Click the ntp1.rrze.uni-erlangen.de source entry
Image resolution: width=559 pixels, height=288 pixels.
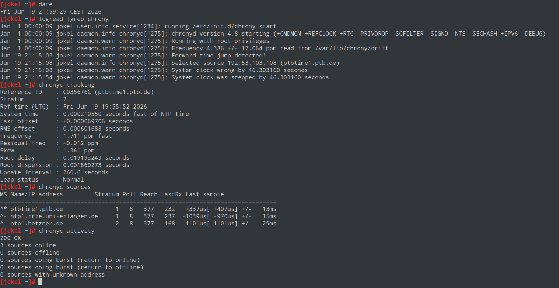point(54,216)
